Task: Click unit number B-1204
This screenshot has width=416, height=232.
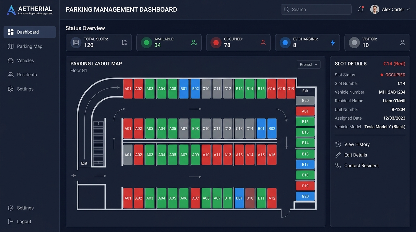Action: pos(398,110)
